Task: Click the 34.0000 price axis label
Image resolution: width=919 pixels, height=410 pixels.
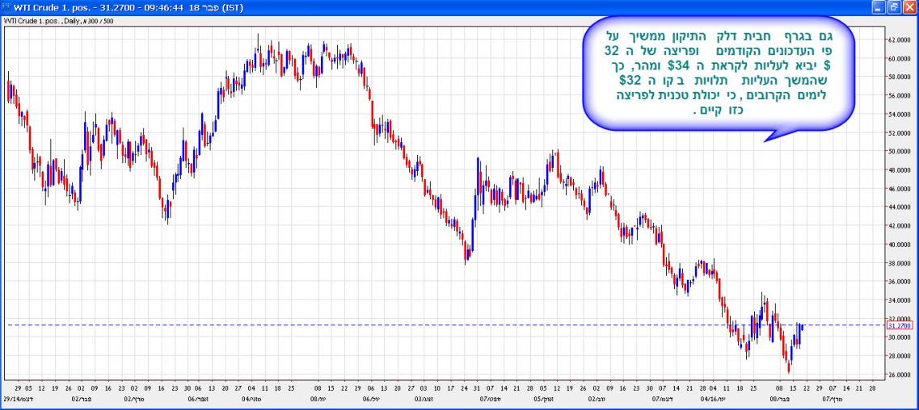Action: [900, 300]
